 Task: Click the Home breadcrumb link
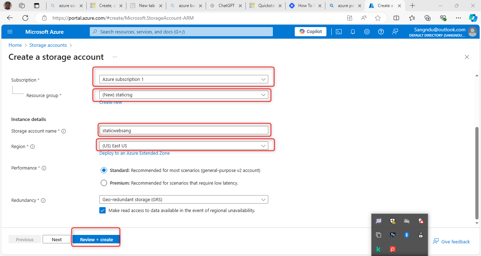[15, 45]
